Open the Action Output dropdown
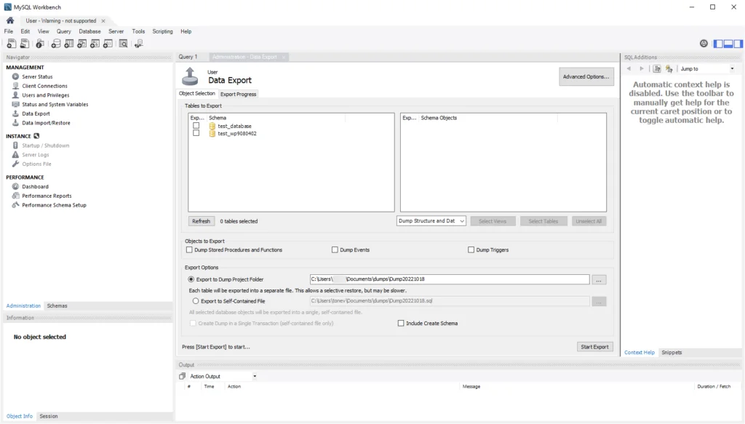 (x=255, y=376)
